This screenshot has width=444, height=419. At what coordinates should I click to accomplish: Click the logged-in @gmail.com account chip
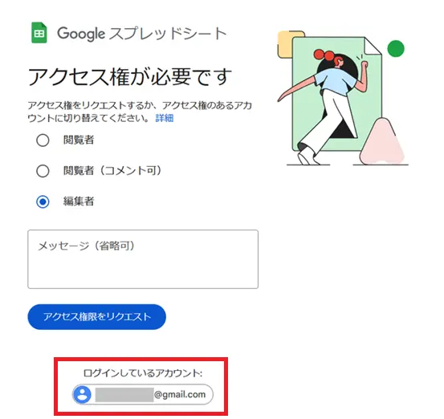(143, 394)
